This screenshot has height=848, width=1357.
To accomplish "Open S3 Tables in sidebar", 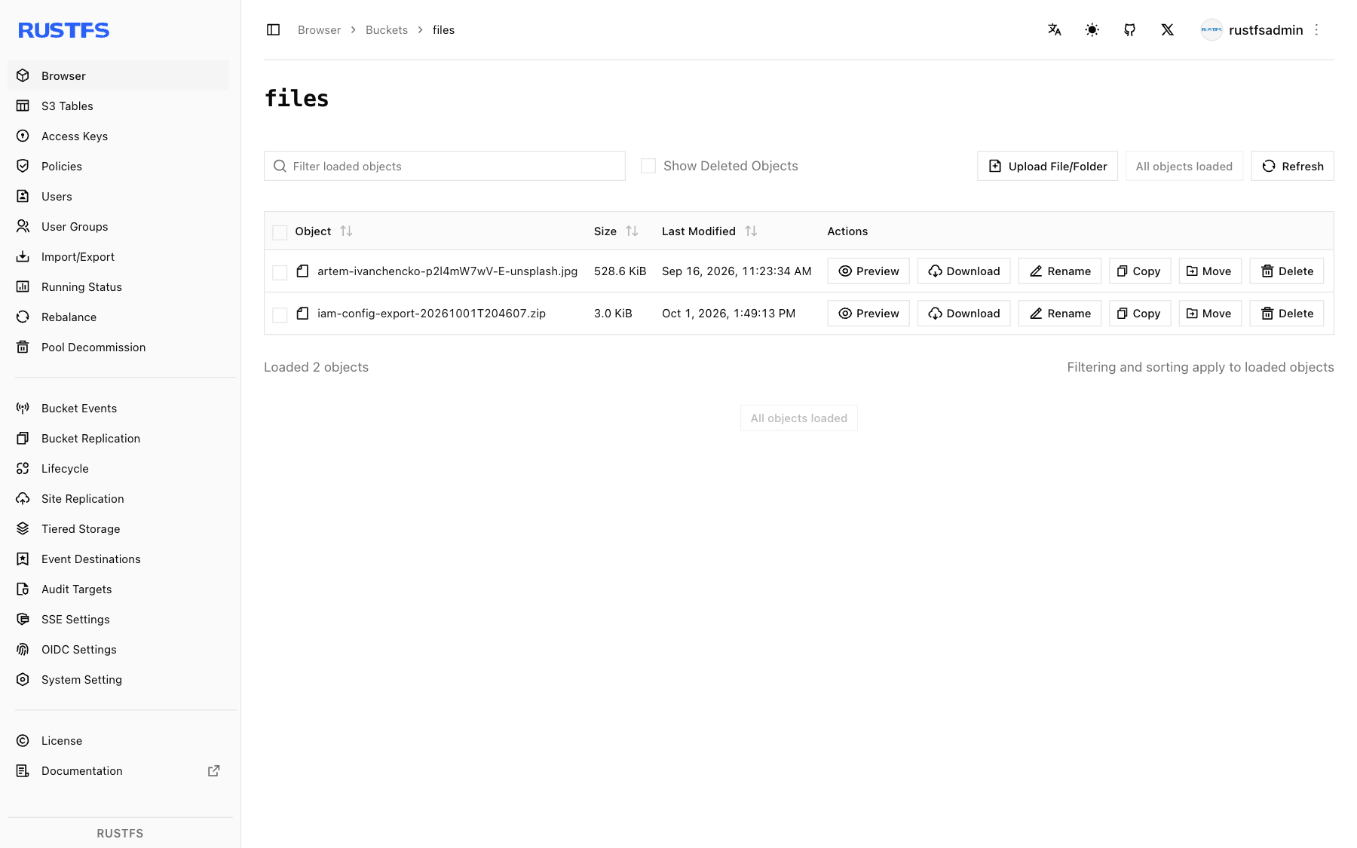I will 118,106.
